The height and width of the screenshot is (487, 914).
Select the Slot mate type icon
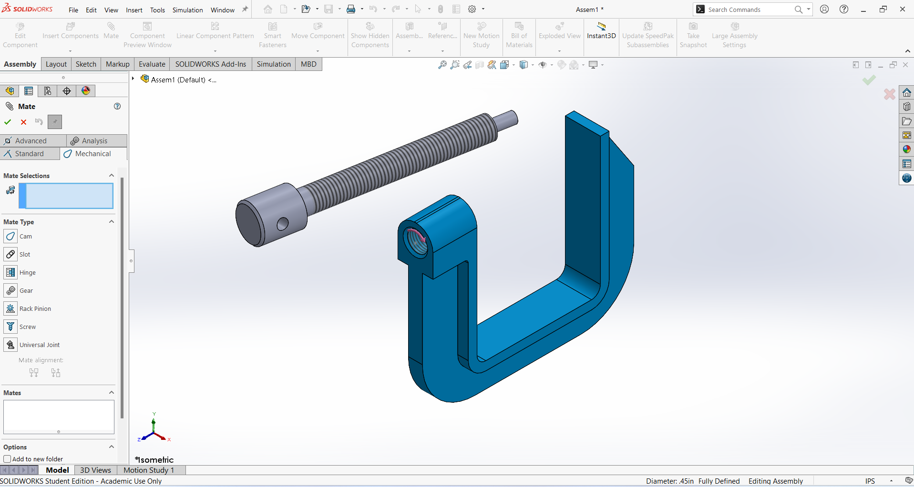pos(10,254)
